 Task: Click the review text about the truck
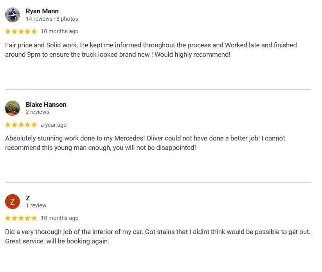coord(151,50)
